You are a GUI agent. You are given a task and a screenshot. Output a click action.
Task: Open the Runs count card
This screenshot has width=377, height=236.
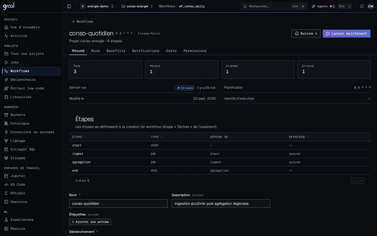click(x=106, y=69)
